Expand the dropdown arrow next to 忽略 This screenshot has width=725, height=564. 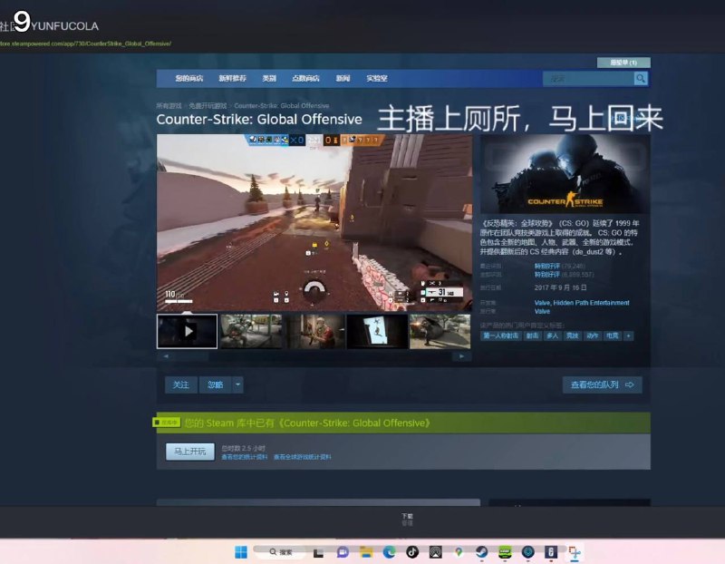tap(237, 384)
